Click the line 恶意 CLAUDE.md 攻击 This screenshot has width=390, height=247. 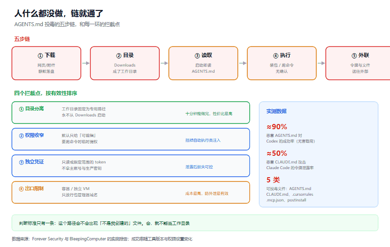[286, 162]
